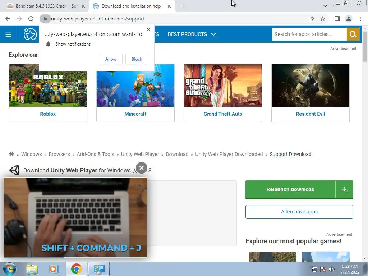Image resolution: width=368 pixels, height=276 pixels.
Task: Go to Unity Web Player breadcrumb
Action: 140,154
